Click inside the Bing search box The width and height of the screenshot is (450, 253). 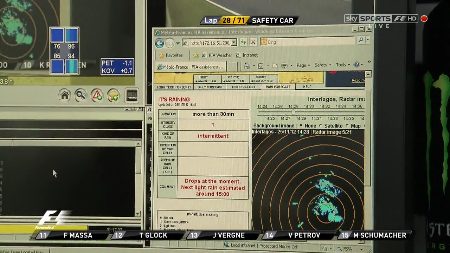(x=308, y=42)
